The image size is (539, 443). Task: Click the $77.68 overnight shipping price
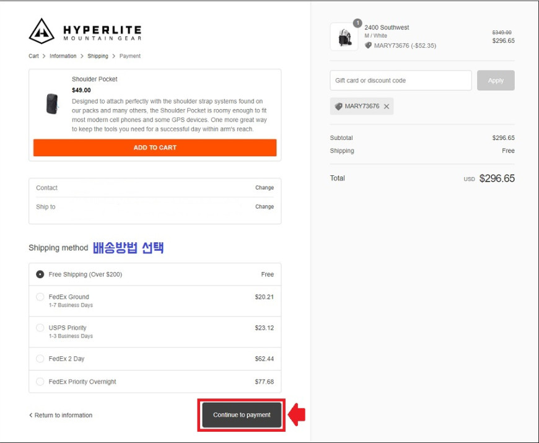[x=264, y=382]
